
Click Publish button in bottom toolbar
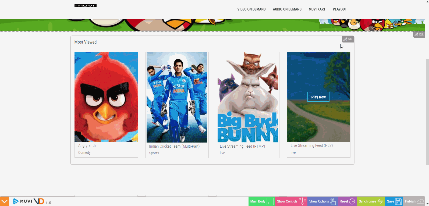click(414, 201)
